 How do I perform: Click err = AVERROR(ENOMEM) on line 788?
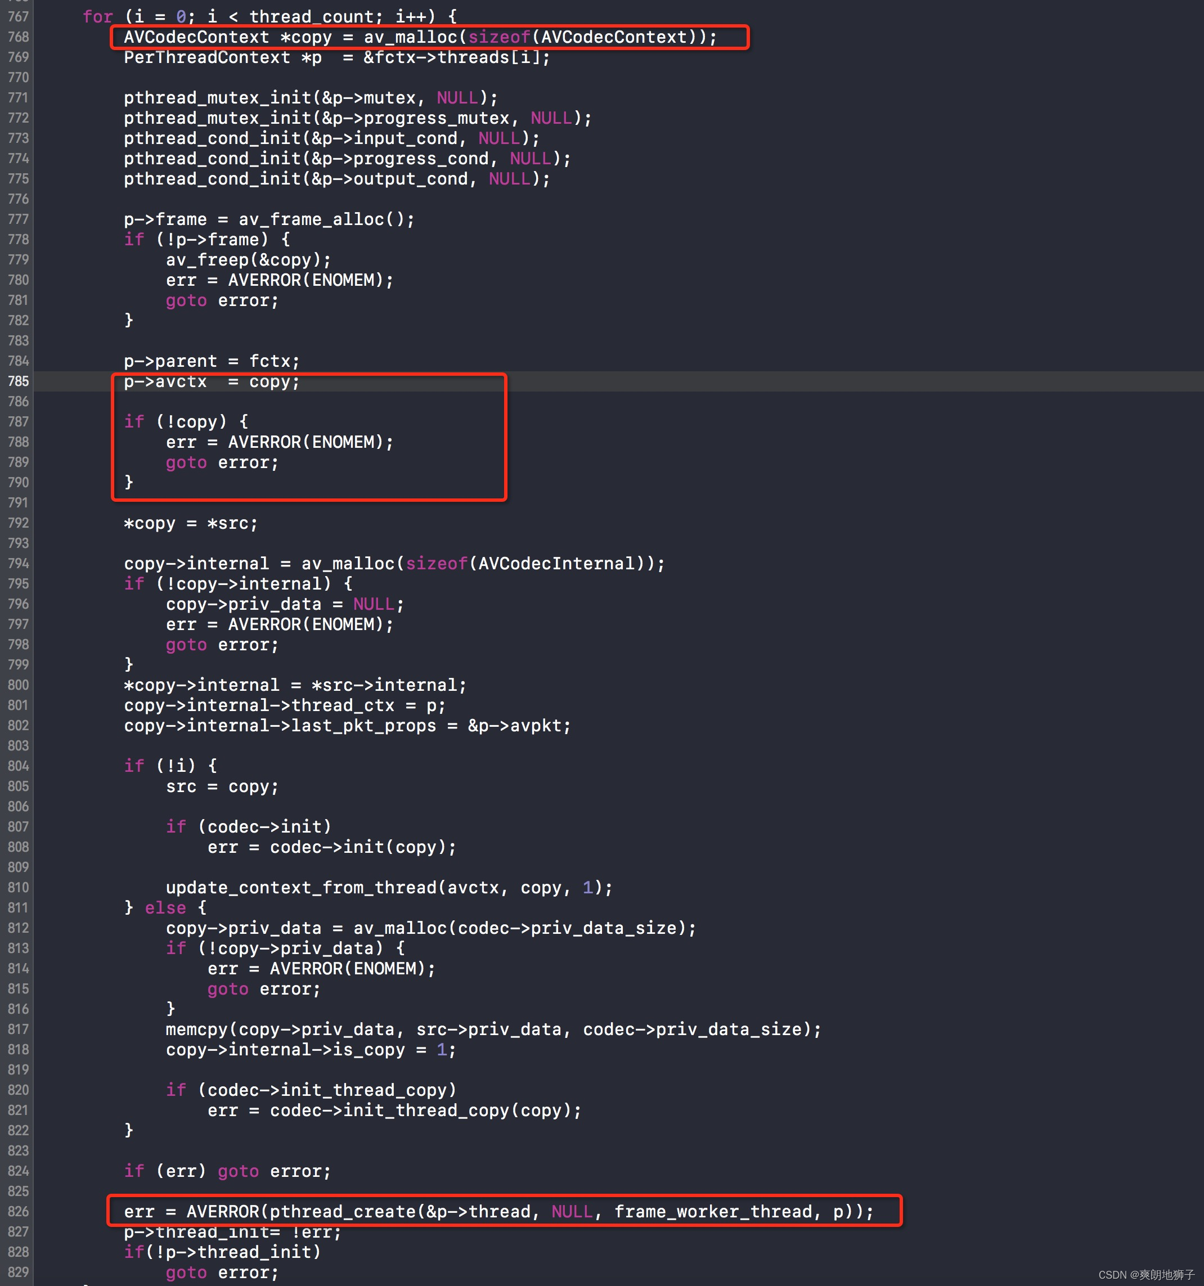pyautogui.click(x=280, y=442)
